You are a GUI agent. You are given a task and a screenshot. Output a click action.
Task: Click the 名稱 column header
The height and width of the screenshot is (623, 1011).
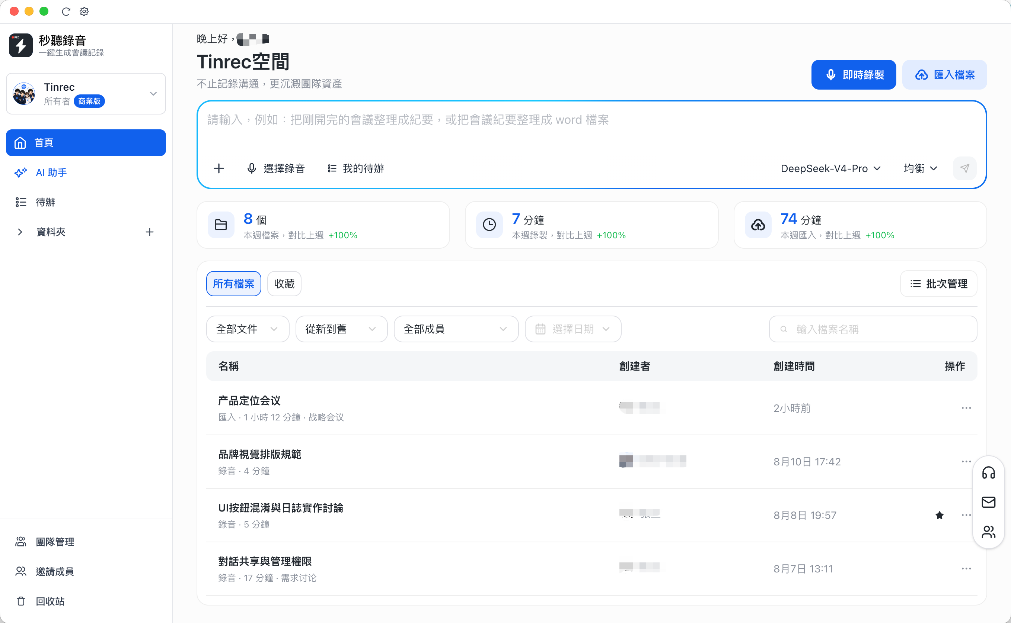228,366
